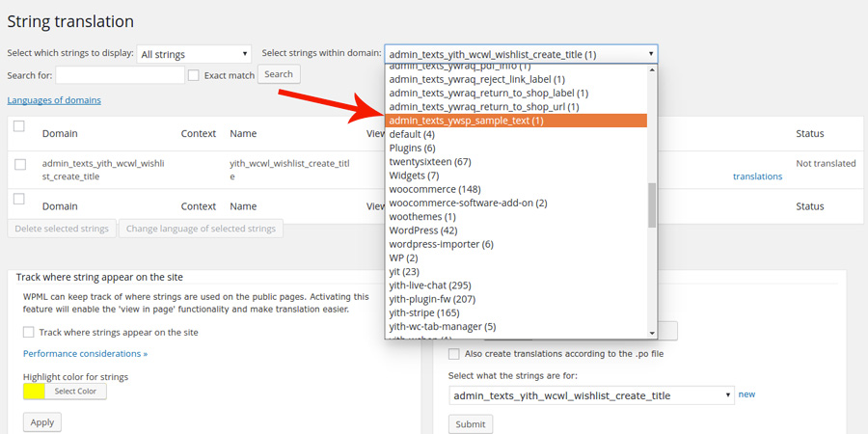Toggle the select-all checkbox in the table footer
The width and height of the screenshot is (868, 434).
19,199
